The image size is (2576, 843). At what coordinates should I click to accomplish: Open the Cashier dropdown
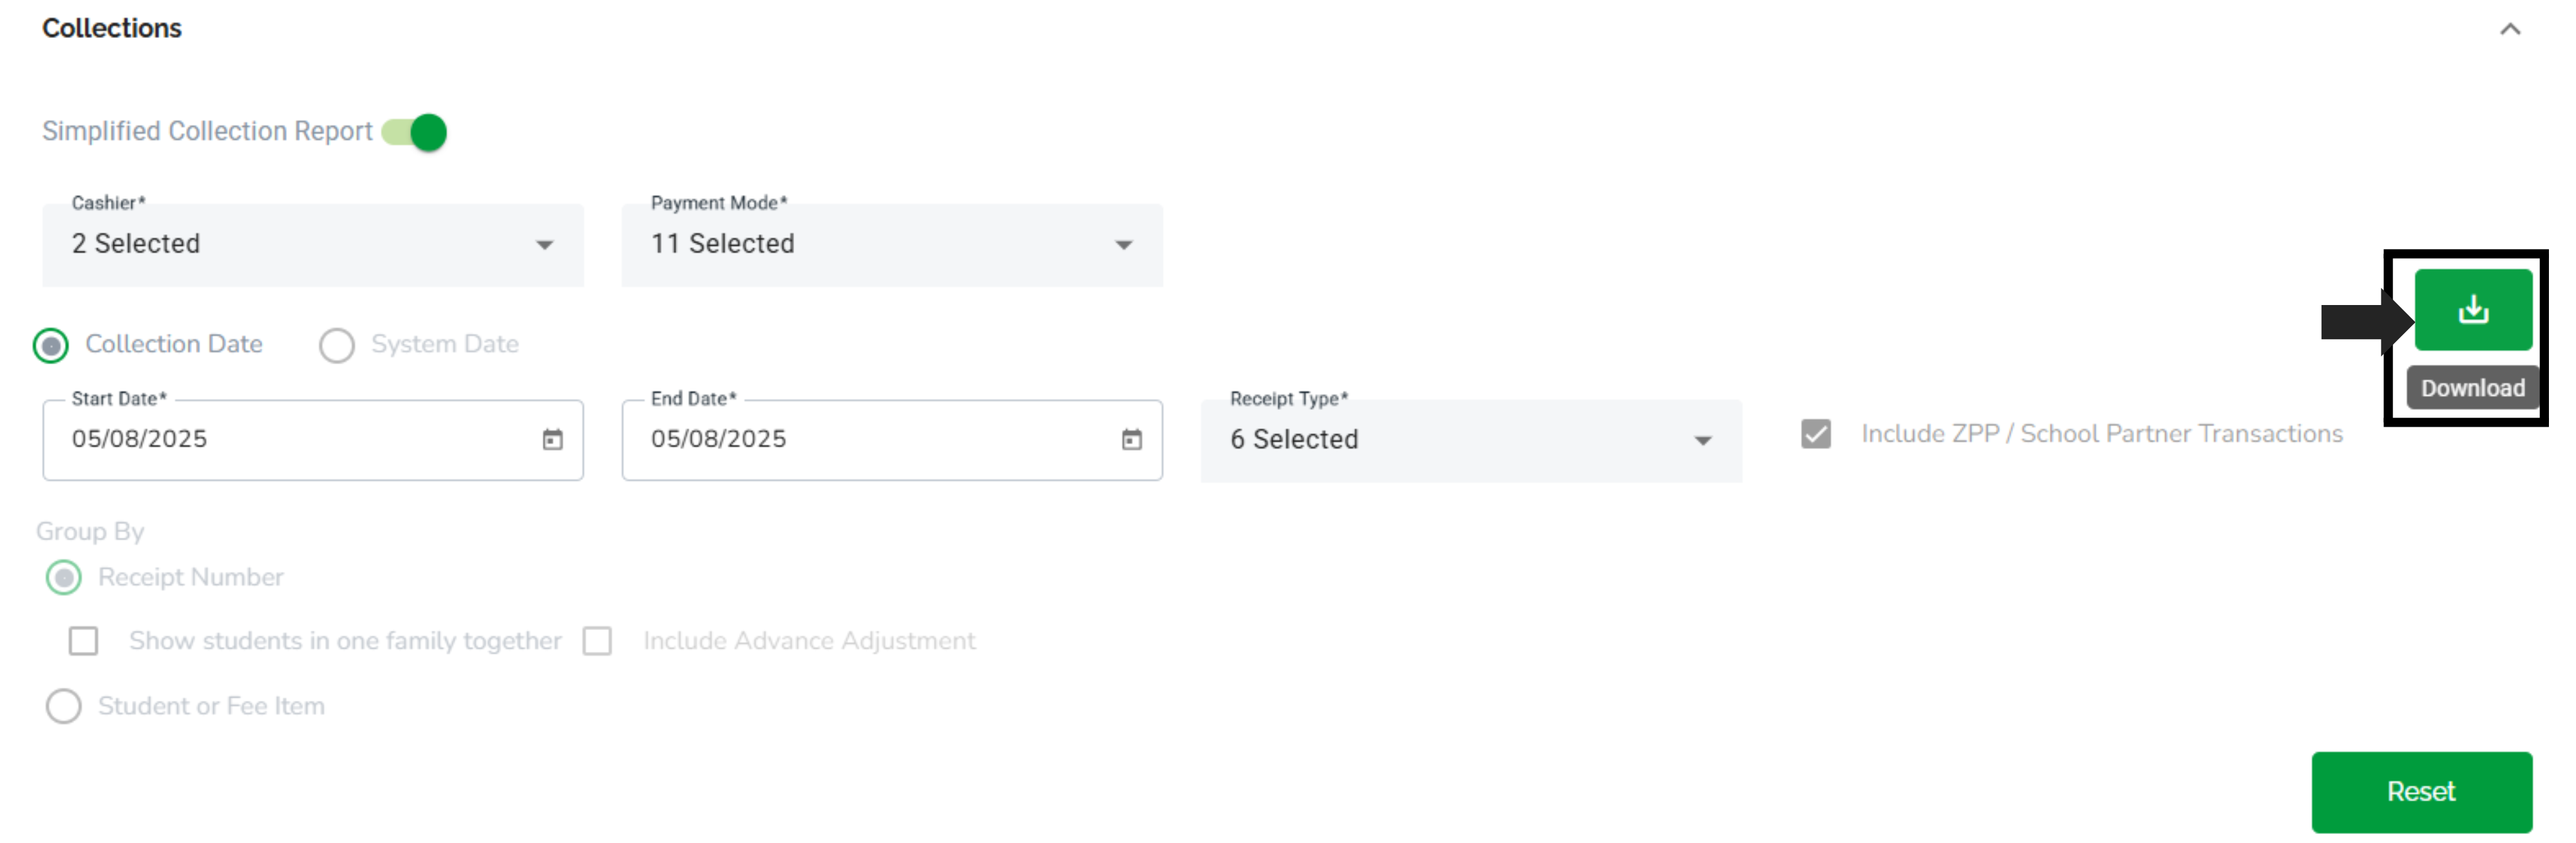pyautogui.click(x=313, y=245)
